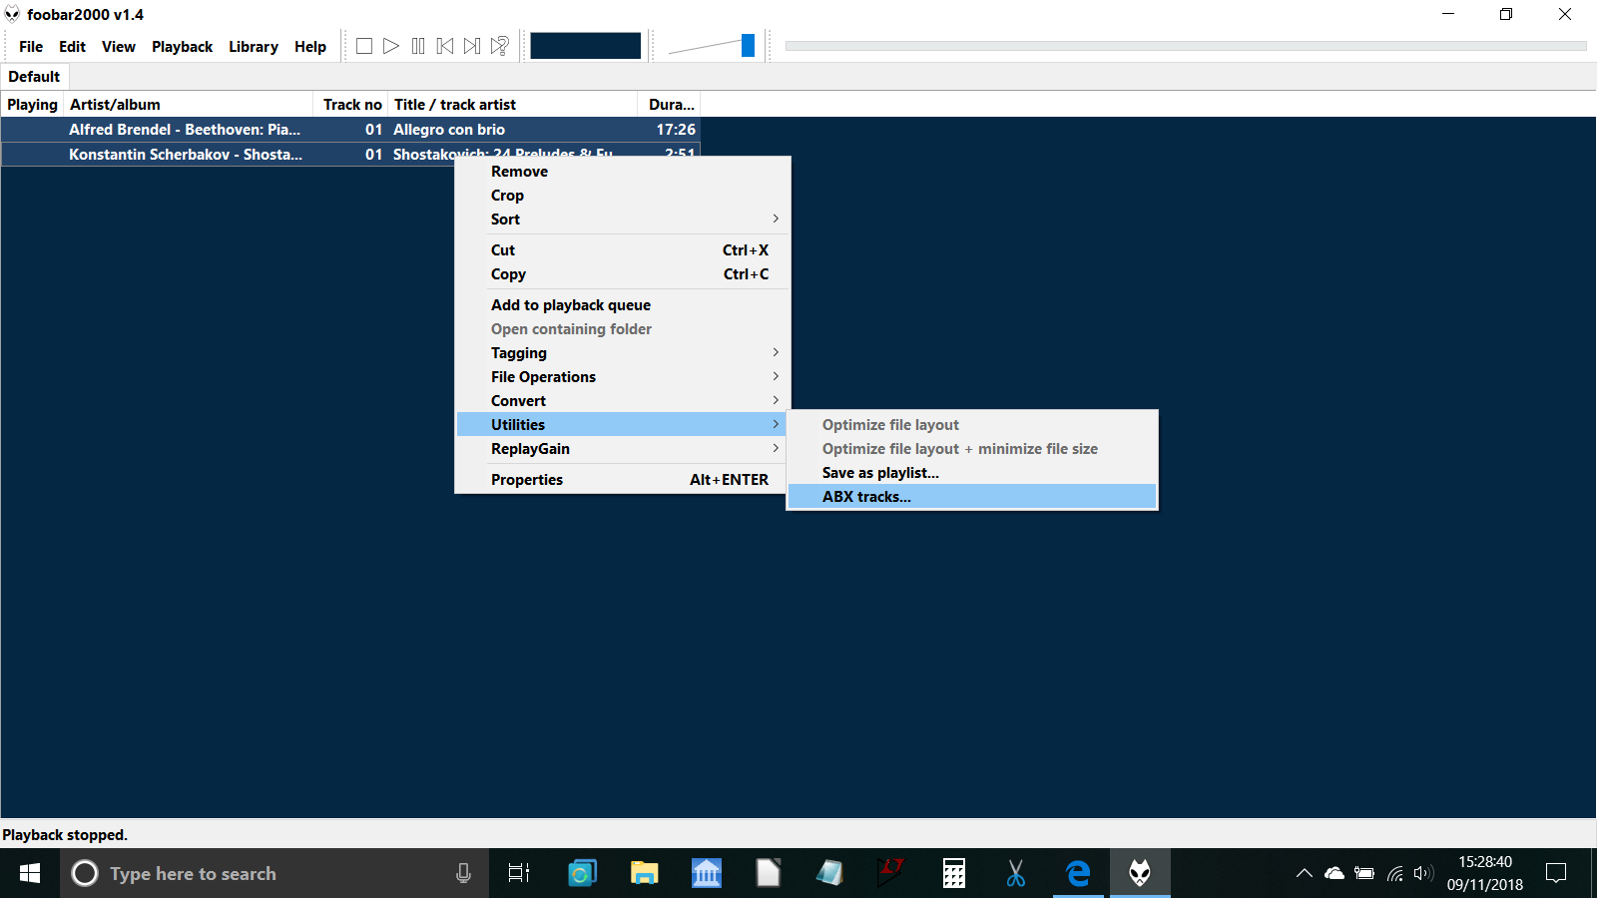Open the Action Center notifications icon
Viewport: 1597px width, 898px height.
[1555, 873]
